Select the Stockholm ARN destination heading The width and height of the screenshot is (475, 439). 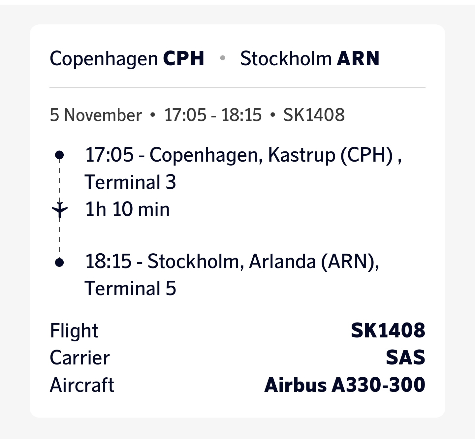310,59
